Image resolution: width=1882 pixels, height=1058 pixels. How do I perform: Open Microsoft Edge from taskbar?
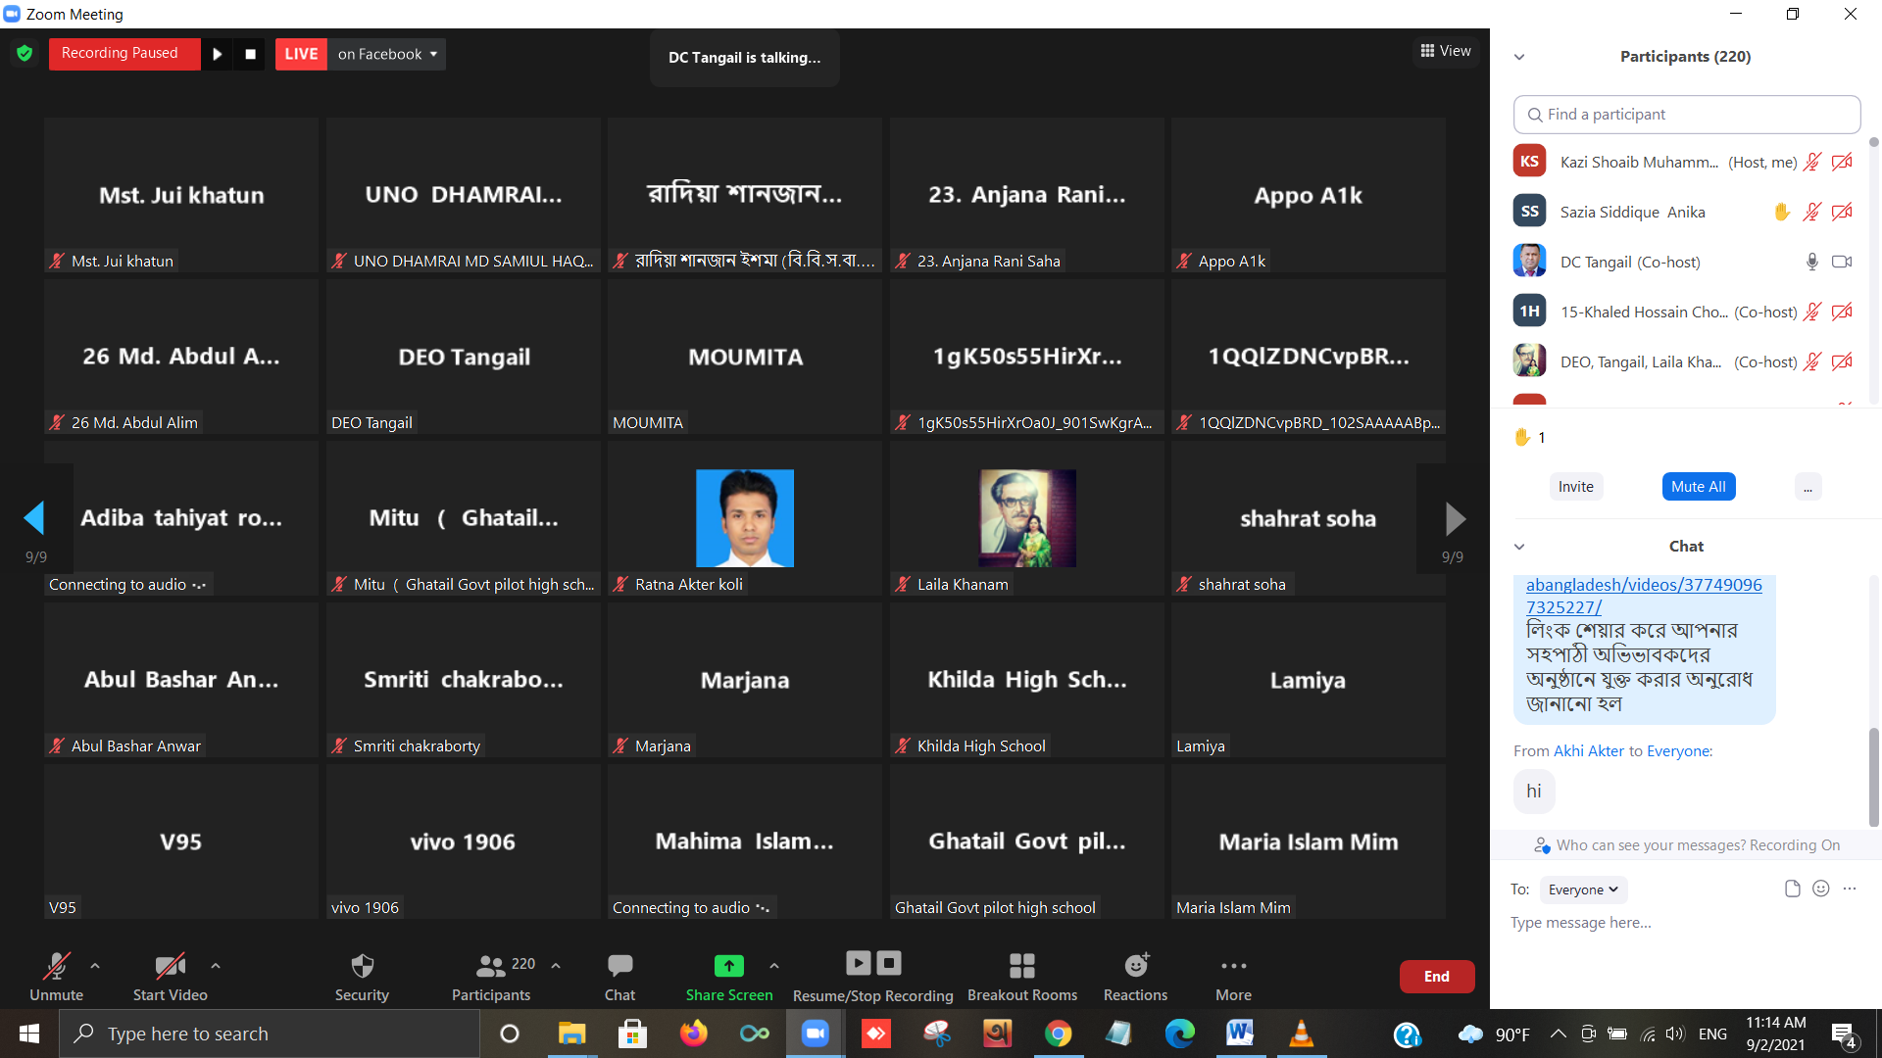point(1179,1034)
